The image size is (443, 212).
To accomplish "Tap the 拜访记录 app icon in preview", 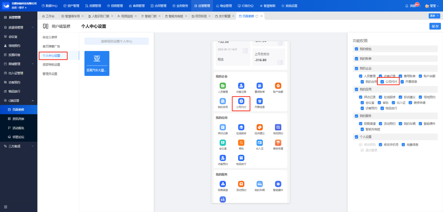I will (x=223, y=127).
